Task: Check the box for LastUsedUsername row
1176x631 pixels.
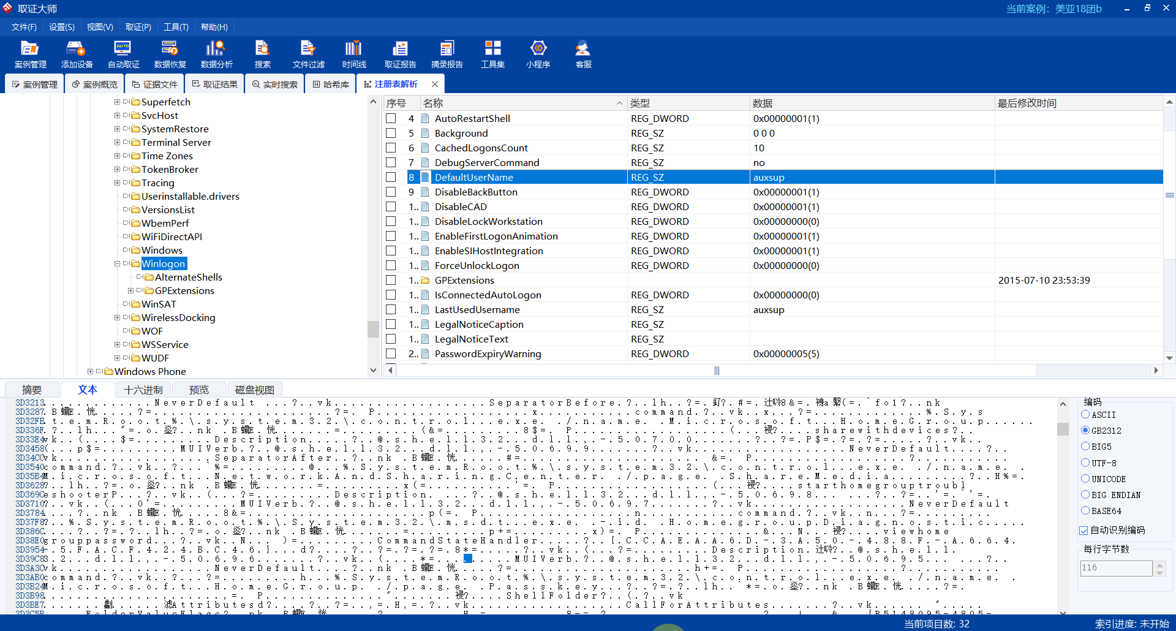Action: point(391,310)
